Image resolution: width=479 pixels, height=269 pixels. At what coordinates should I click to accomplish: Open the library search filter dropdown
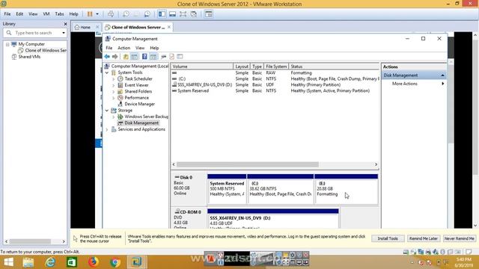click(64, 33)
